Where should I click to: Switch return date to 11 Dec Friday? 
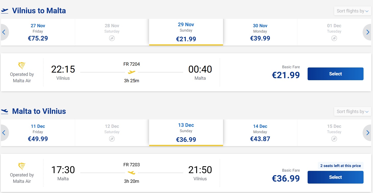pyautogui.click(x=38, y=133)
